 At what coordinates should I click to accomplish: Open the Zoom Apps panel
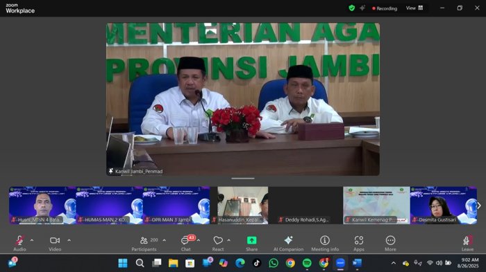[359, 243]
